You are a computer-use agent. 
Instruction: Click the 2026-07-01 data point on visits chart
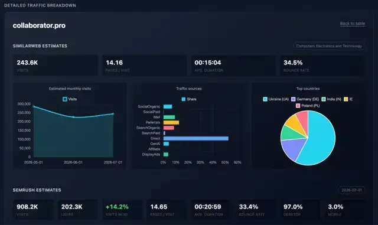113,114
